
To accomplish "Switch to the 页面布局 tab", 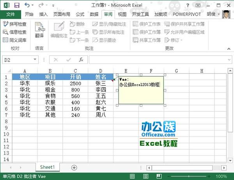I will [62, 14].
